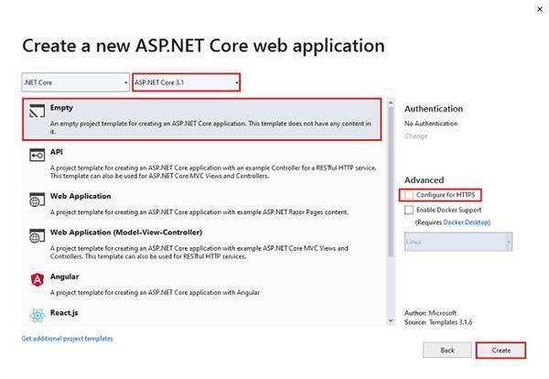The image size is (549, 379).
Task: Click the Model-View-Controller template icon
Action: 36,237
